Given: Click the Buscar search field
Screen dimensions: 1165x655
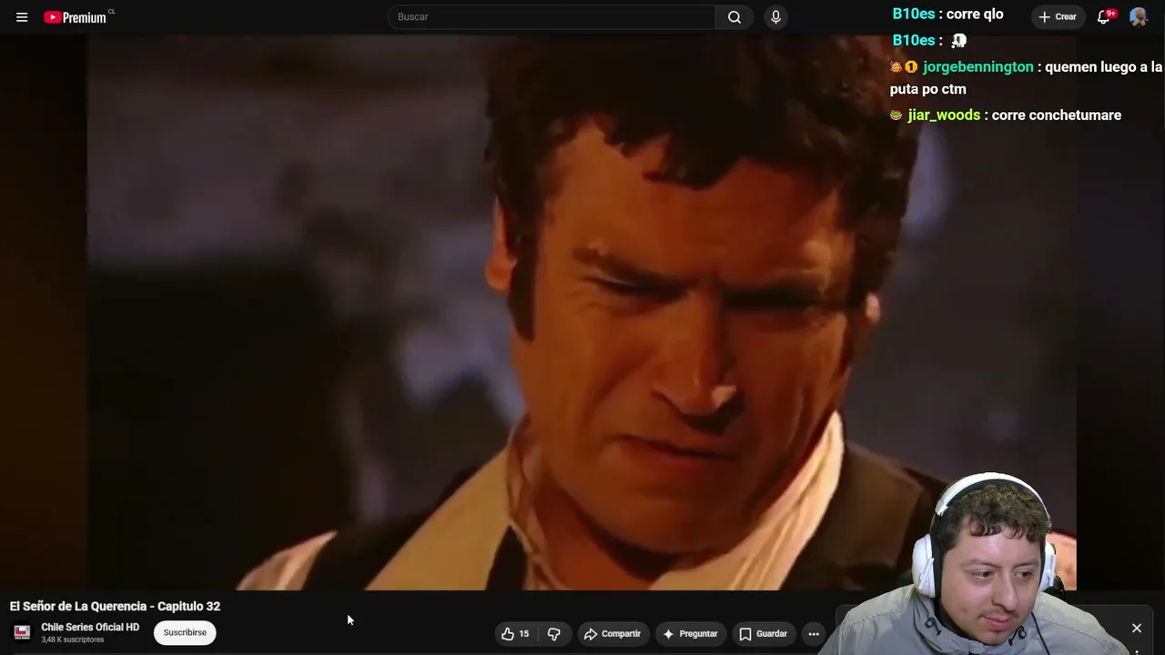Looking at the screenshot, I should pos(552,17).
